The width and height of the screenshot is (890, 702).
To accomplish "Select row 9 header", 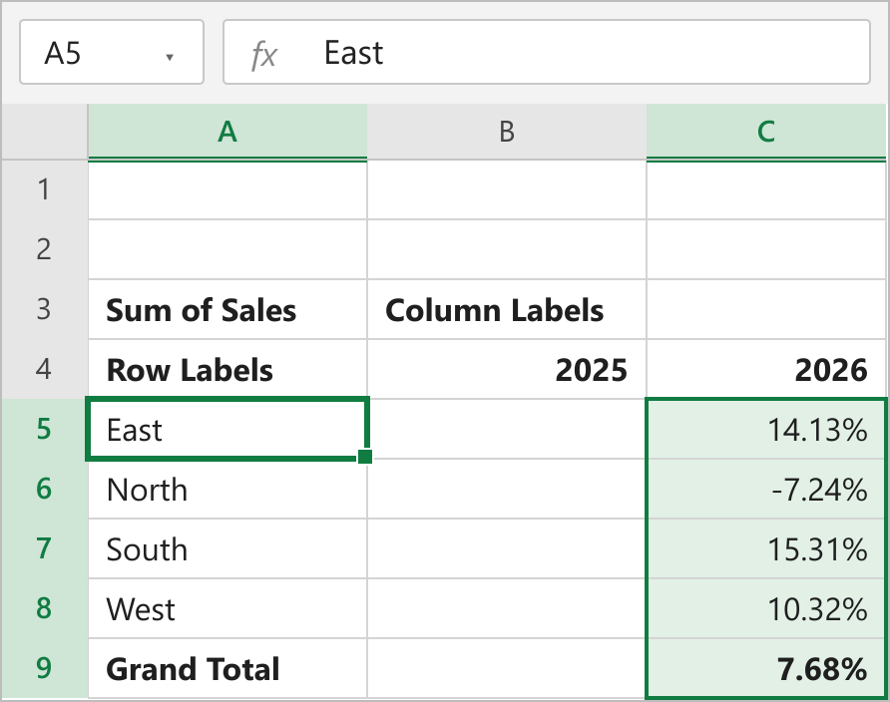I will (44, 668).
